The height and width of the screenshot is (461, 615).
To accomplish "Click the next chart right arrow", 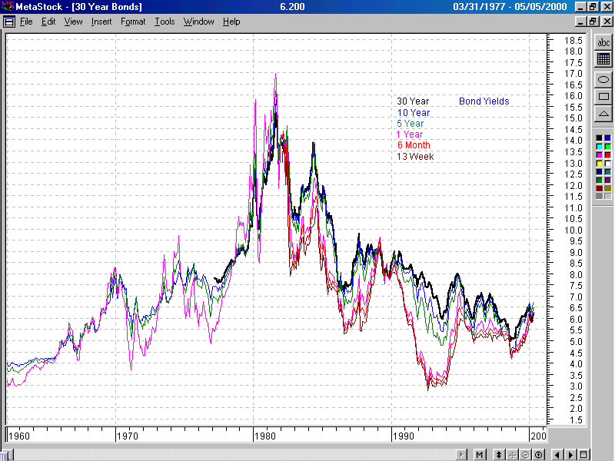I will tap(570, 455).
